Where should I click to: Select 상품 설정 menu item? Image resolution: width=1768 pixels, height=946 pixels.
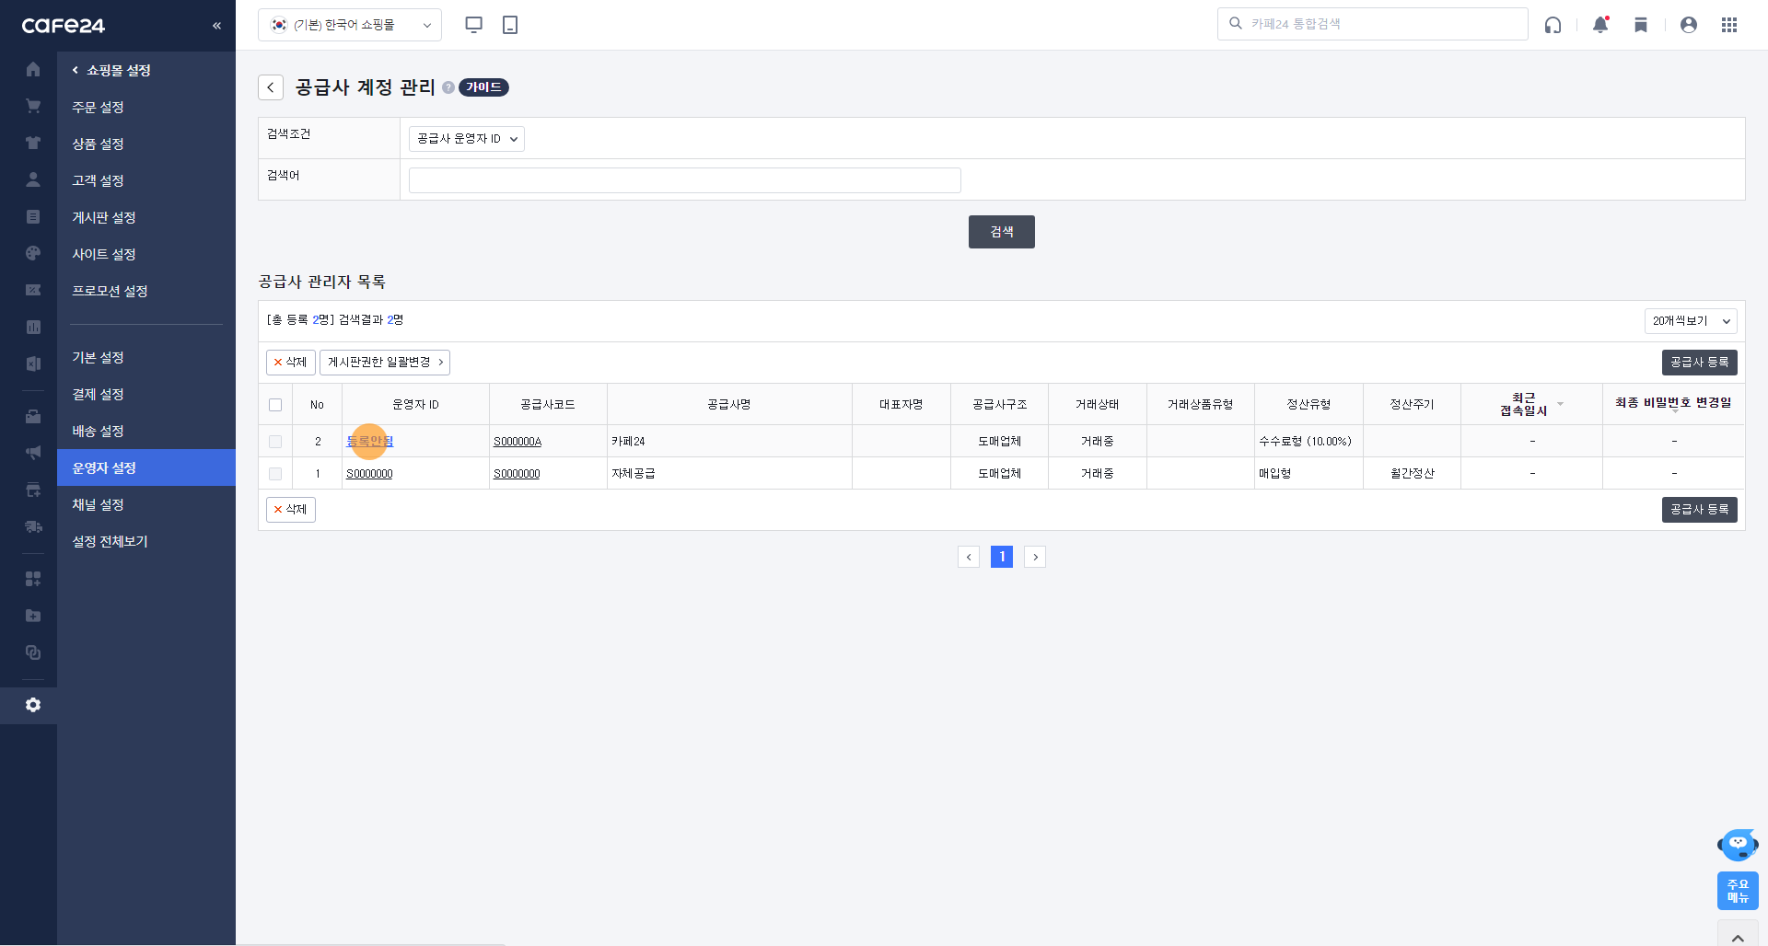pos(99,144)
